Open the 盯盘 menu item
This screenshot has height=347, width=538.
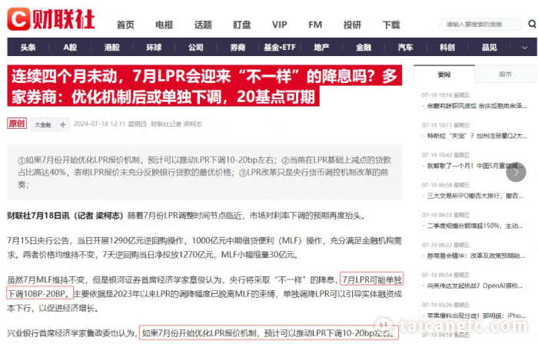(242, 25)
